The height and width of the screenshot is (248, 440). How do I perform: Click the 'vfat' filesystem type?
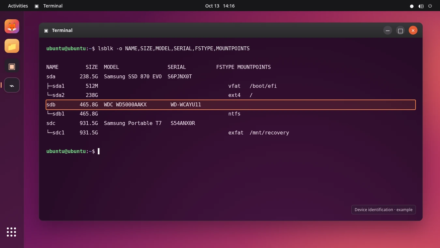[x=234, y=86]
